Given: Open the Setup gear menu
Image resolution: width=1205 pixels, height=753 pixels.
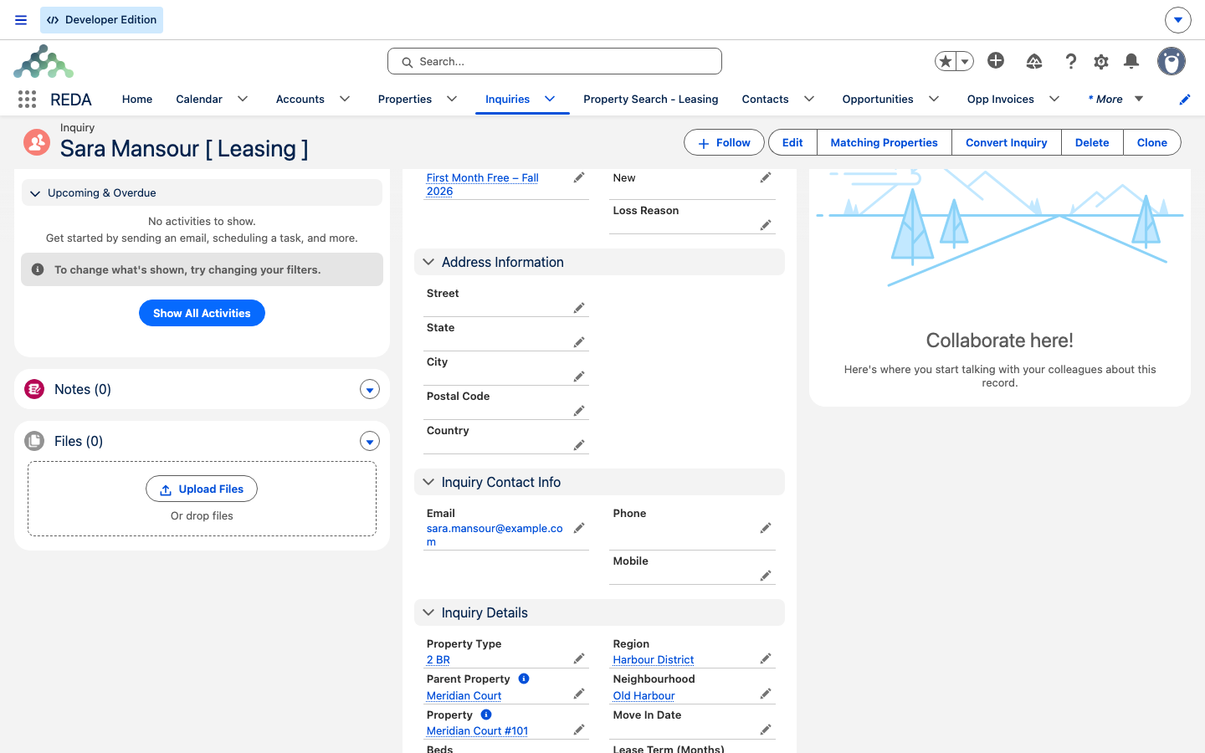Looking at the screenshot, I should click(x=1101, y=61).
